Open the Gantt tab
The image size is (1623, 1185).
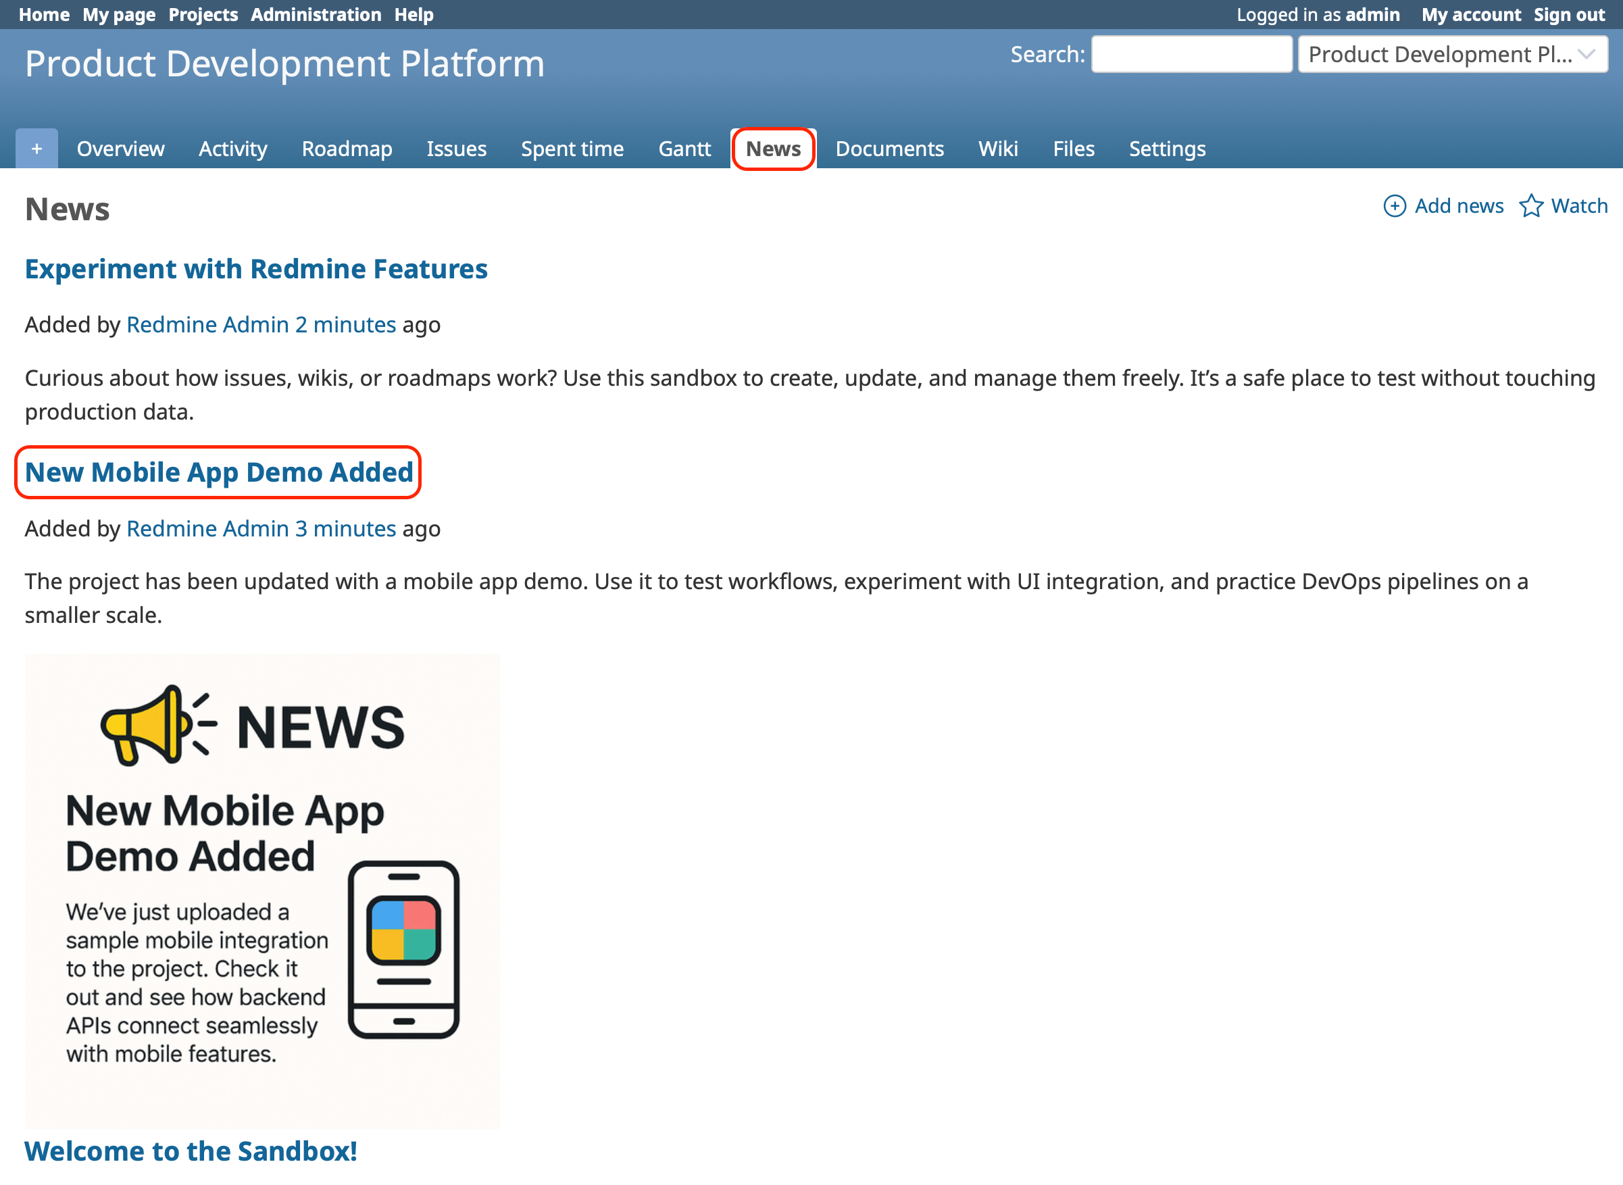[x=684, y=149]
